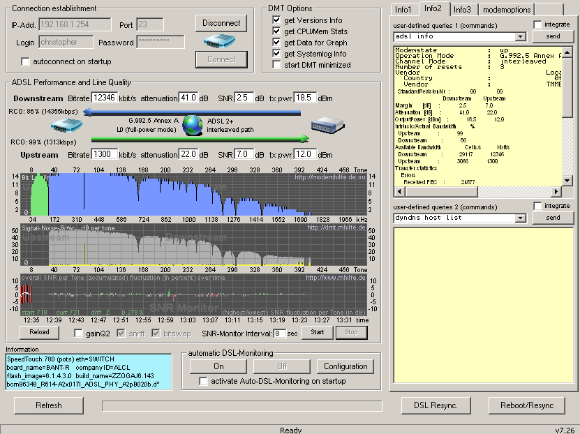Click the Disconnect button
Viewport: 580px width, 434px height.
click(x=221, y=23)
